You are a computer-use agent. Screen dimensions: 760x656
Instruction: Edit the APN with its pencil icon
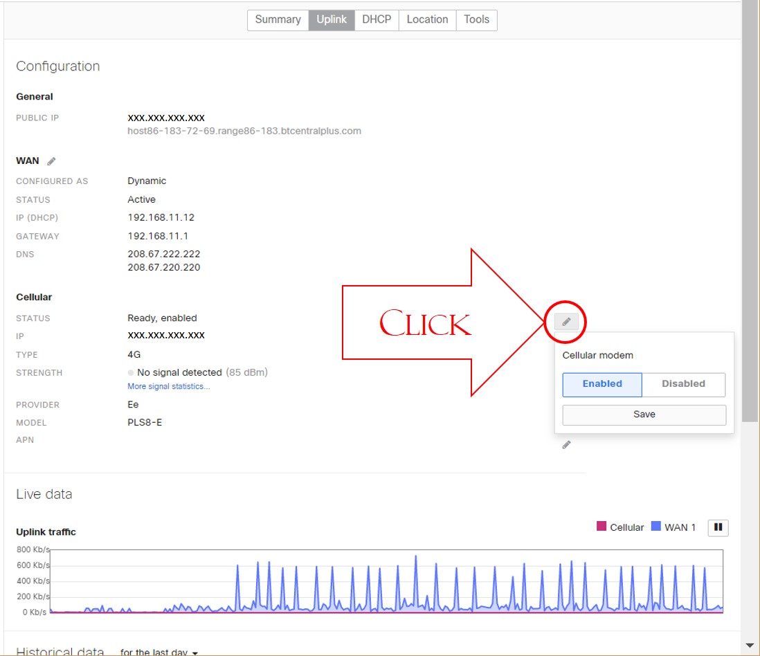(566, 444)
